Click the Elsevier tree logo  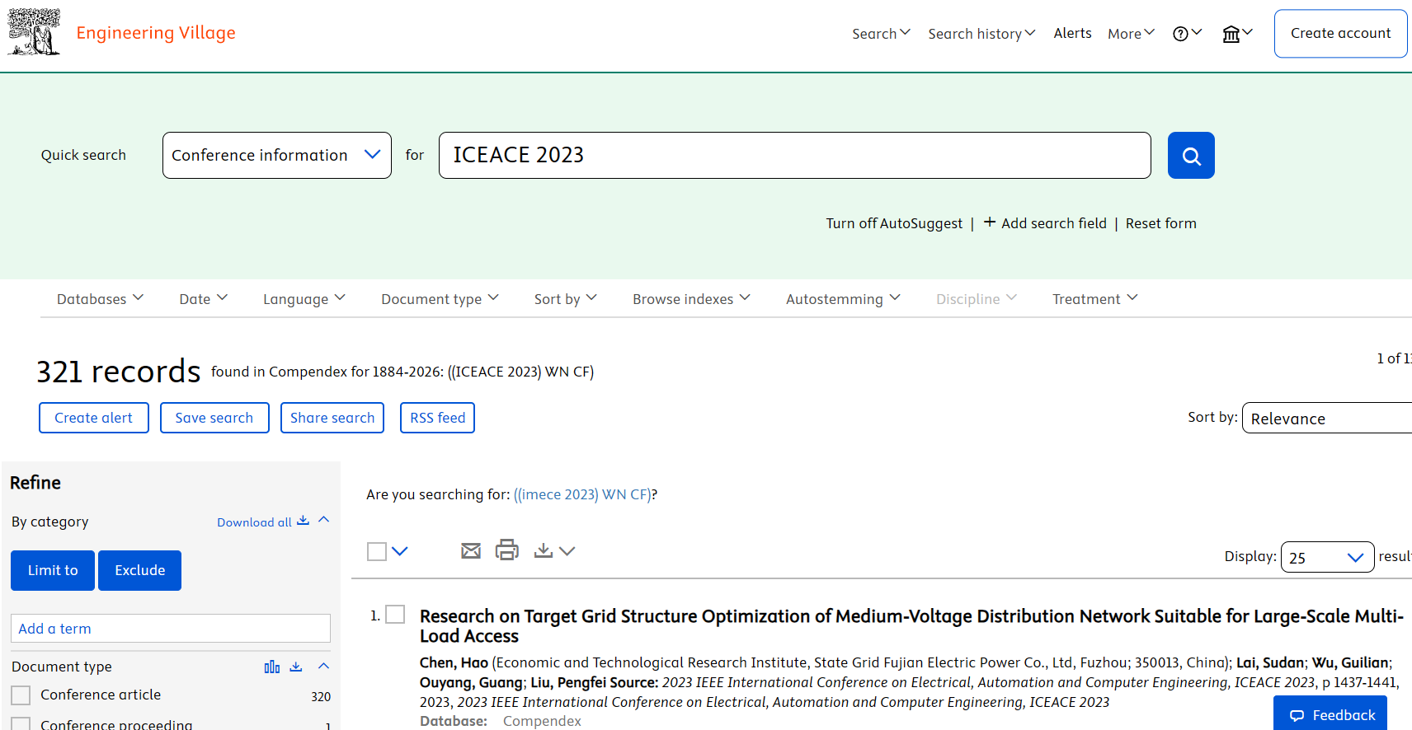(34, 32)
